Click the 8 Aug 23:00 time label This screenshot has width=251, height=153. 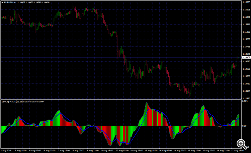pos(93,151)
